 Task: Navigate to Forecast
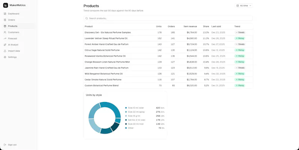pos(19,39)
